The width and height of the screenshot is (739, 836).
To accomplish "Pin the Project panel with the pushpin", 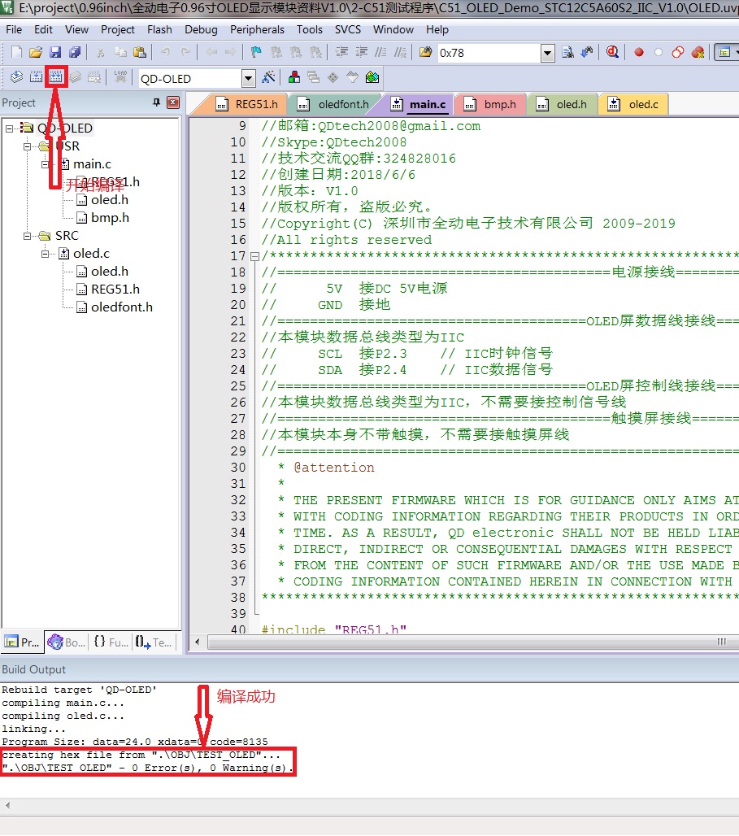I will 157,103.
